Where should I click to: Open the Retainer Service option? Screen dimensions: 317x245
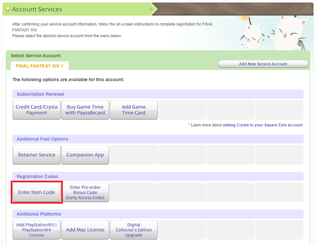click(37, 155)
